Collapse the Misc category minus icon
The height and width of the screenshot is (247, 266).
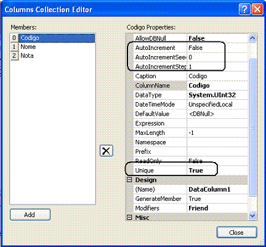click(129, 217)
